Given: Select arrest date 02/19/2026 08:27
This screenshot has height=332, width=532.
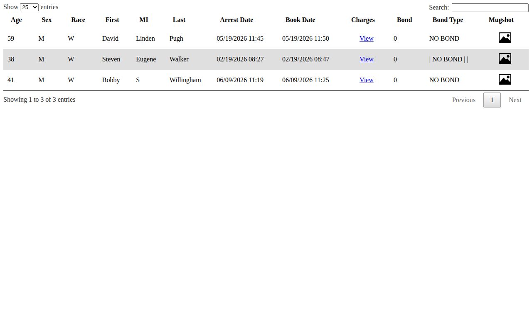Looking at the screenshot, I should [240, 59].
